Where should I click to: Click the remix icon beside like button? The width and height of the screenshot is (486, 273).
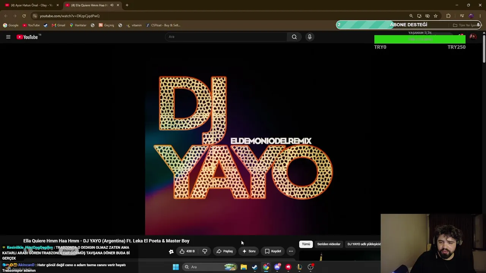coord(171,251)
